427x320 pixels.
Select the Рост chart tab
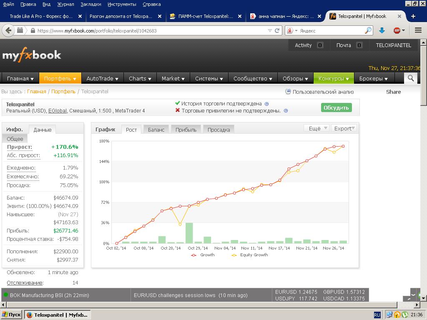tap(131, 130)
